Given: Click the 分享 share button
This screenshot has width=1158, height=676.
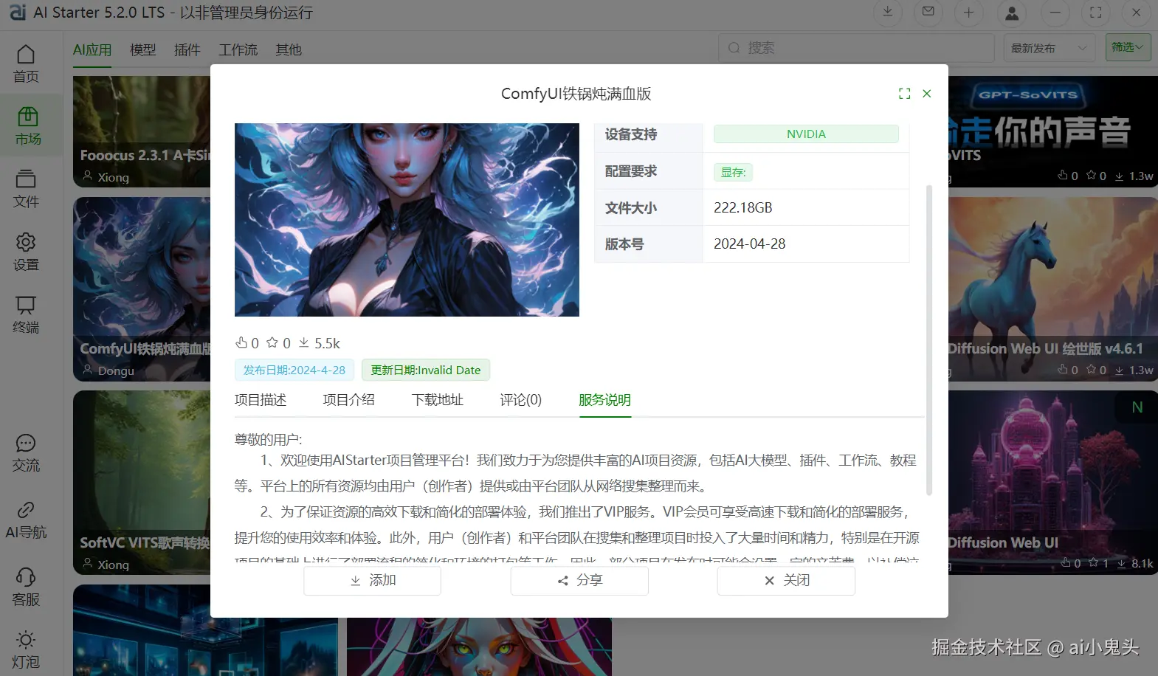Looking at the screenshot, I should tap(579, 581).
